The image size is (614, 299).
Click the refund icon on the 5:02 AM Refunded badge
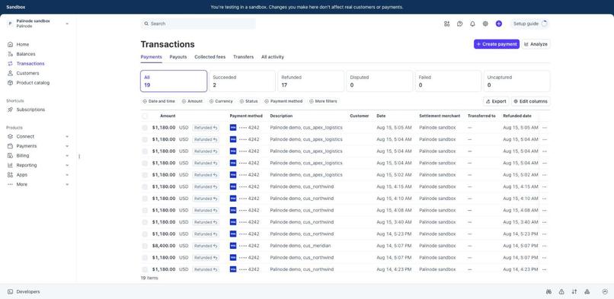click(216, 175)
